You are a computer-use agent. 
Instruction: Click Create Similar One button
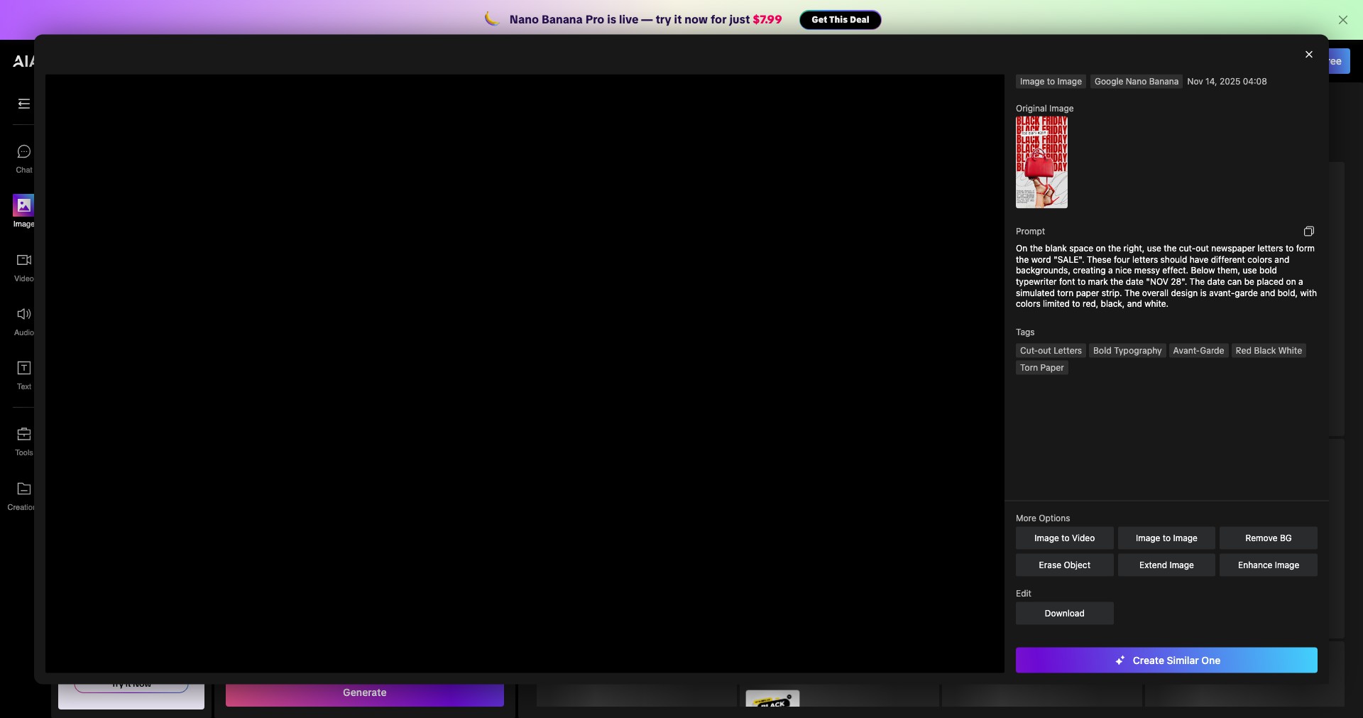(1166, 660)
